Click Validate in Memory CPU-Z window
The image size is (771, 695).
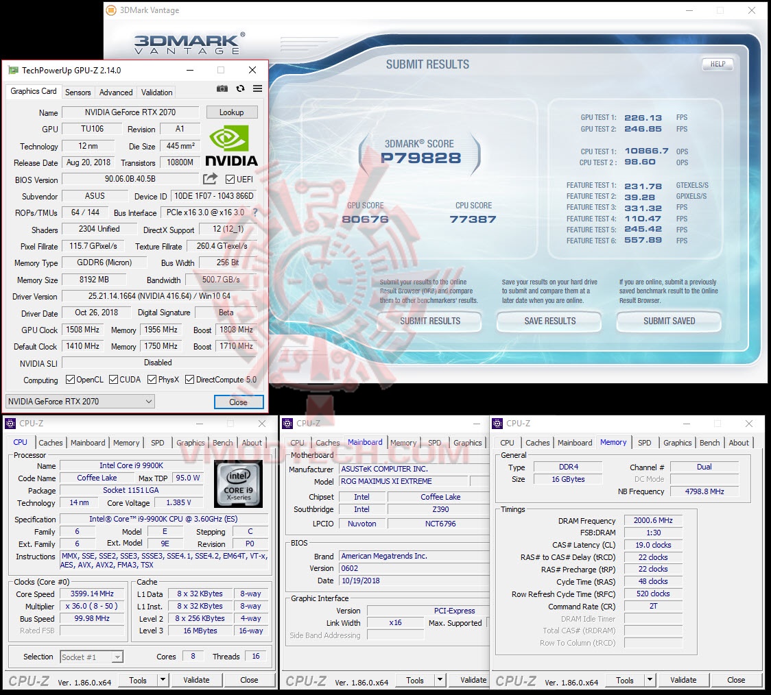point(683,680)
